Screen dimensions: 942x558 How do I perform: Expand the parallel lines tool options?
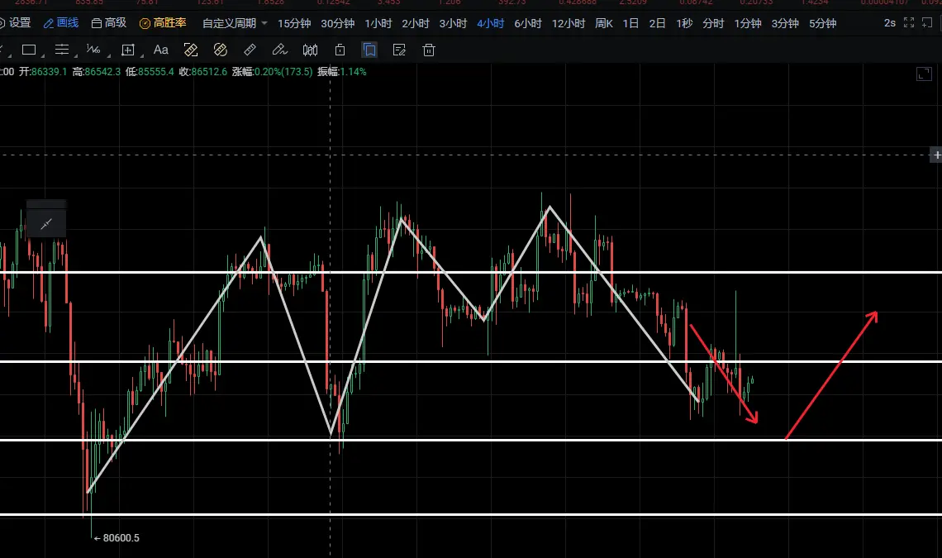pos(76,55)
